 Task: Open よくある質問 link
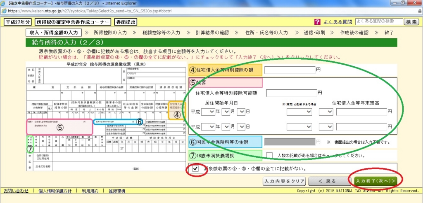click(338, 22)
